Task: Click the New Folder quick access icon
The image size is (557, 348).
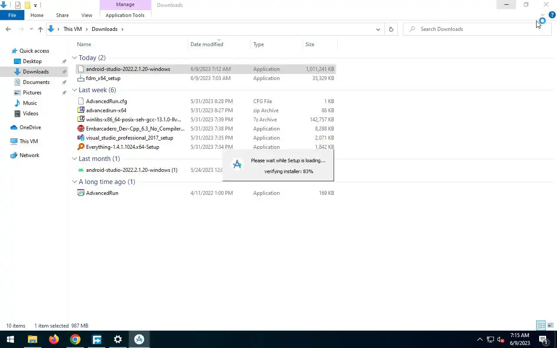Action: point(27,5)
